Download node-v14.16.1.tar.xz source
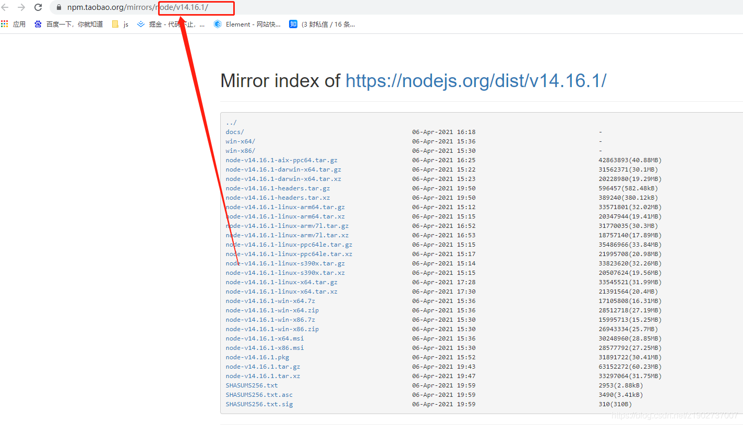The width and height of the screenshot is (743, 425). (x=263, y=376)
